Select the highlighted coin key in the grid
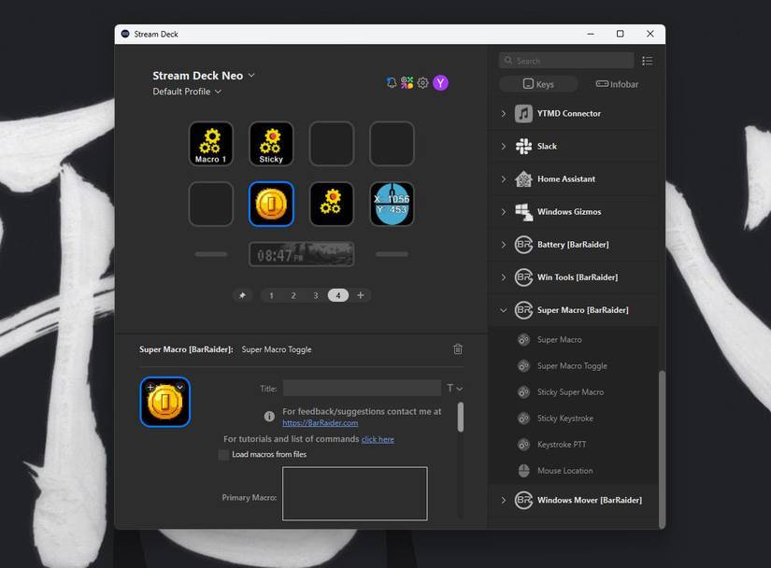771x568 pixels. 270,204
